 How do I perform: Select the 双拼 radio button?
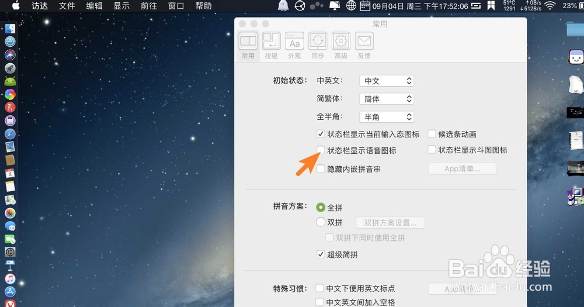[x=320, y=222]
